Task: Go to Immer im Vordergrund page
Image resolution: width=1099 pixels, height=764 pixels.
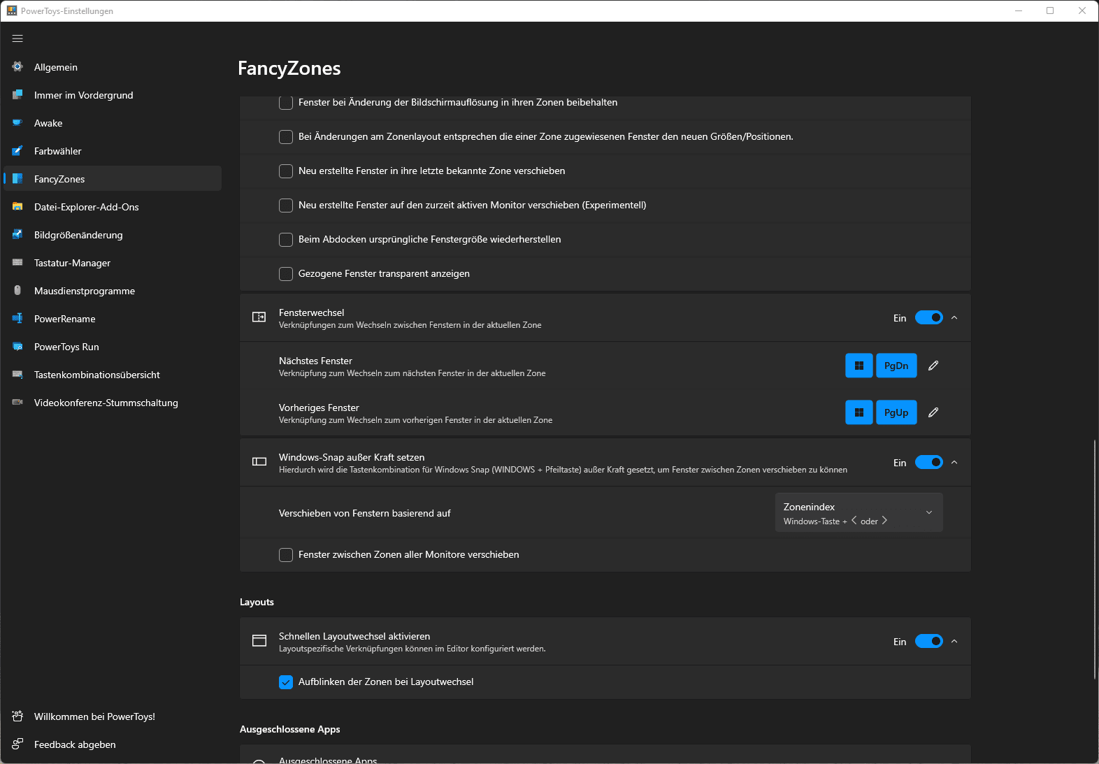Action: pos(113,94)
